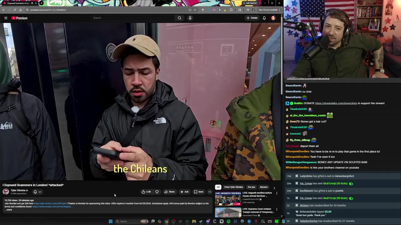This screenshot has height=225, width=401.
Task: Open the revolut.com legal terms link
Action: 52,207
